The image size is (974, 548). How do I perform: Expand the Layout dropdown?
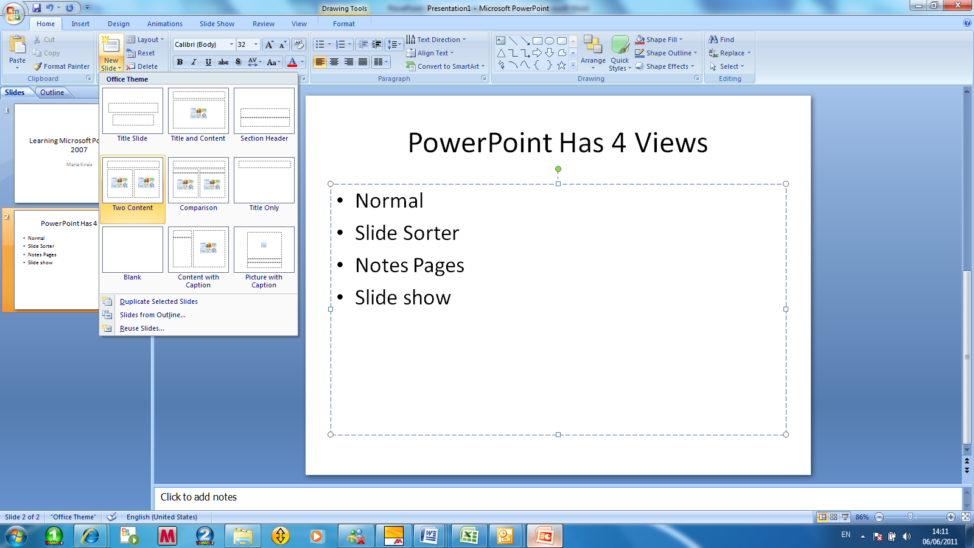[145, 40]
